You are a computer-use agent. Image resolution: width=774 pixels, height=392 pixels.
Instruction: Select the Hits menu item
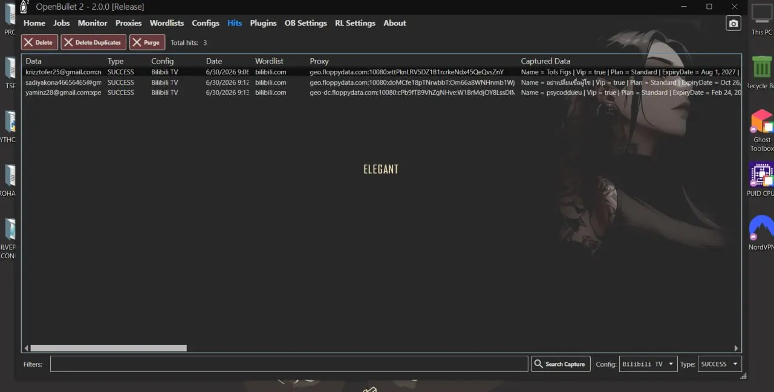point(235,23)
